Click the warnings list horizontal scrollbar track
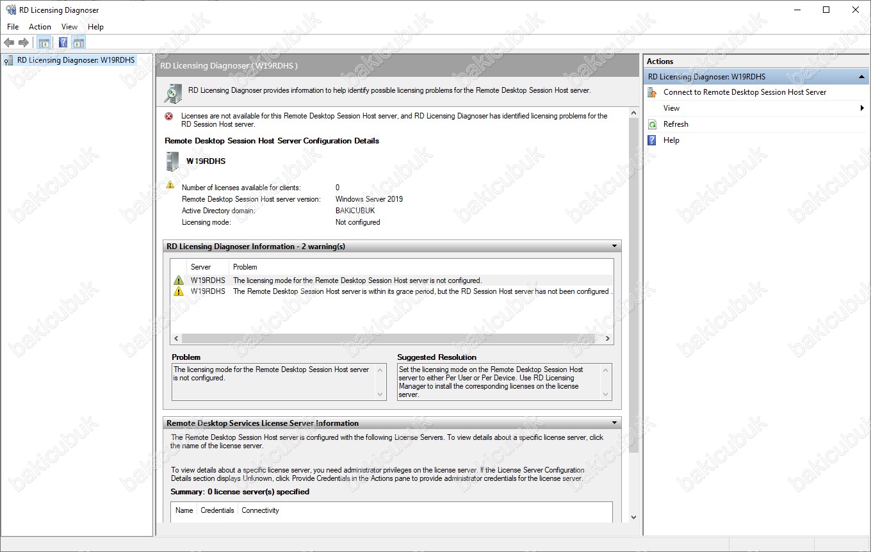Viewport: 871px width, 552px height. pos(392,339)
